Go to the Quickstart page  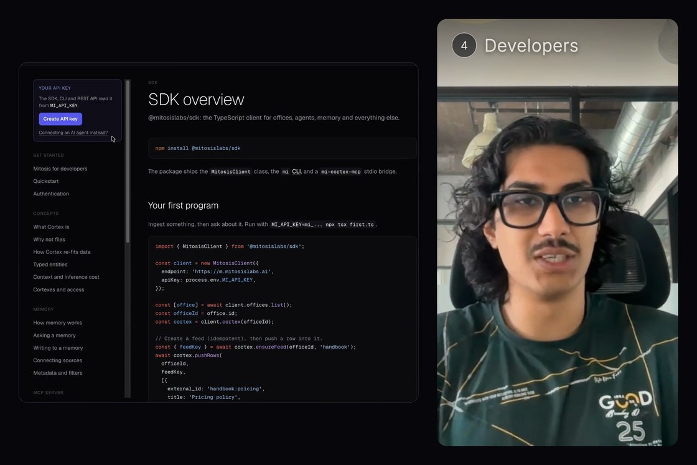[46, 181]
